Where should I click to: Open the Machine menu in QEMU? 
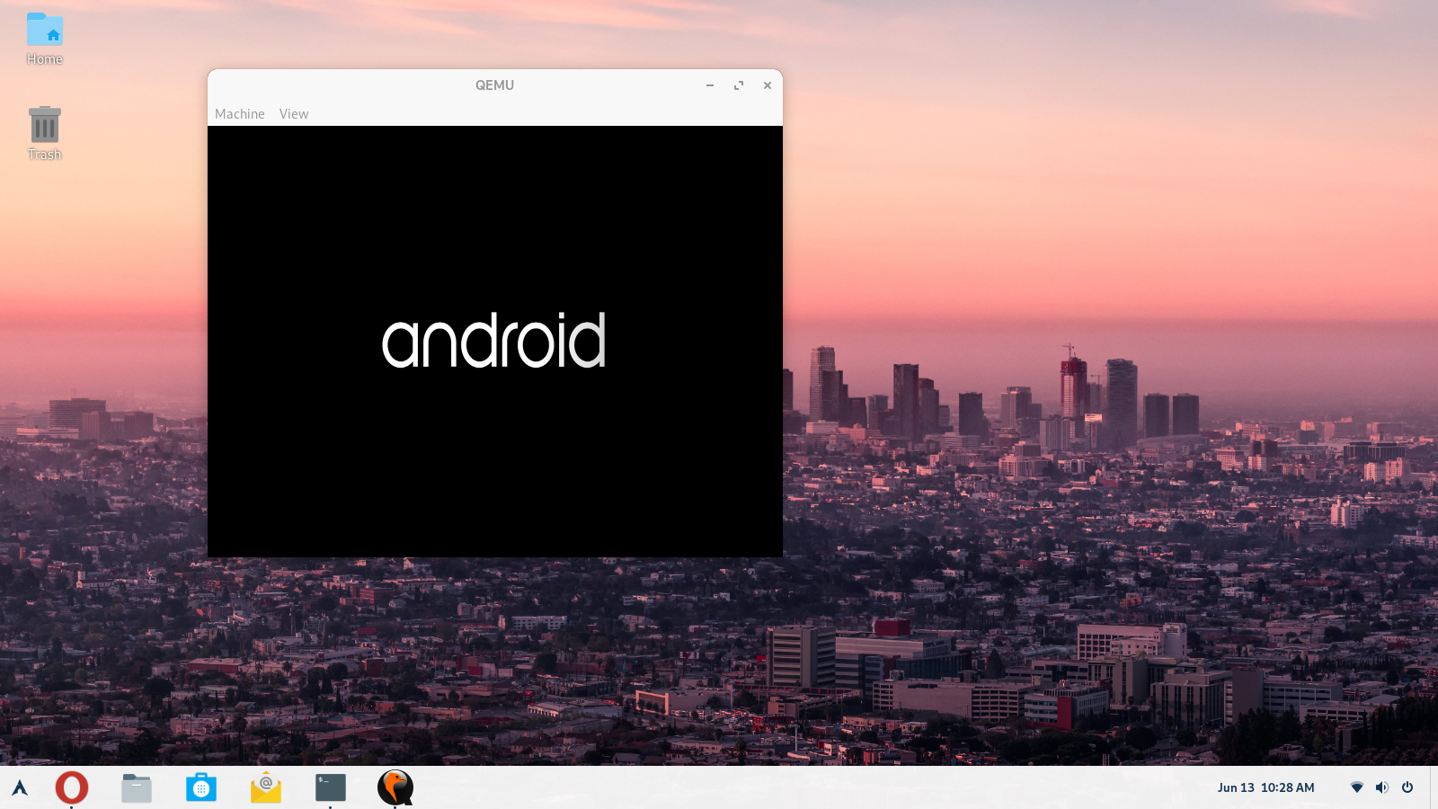239,114
